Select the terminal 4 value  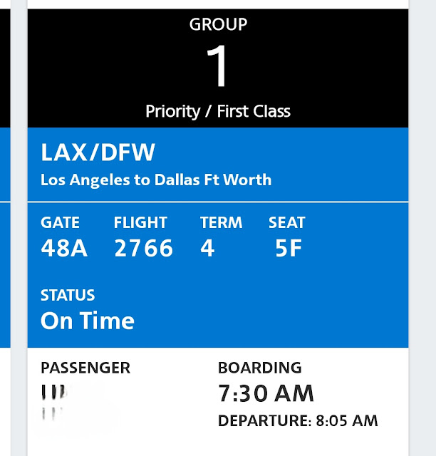[x=207, y=249]
